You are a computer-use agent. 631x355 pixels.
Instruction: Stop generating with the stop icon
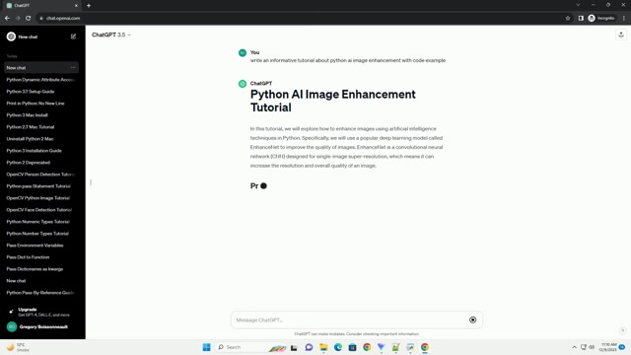coord(472,319)
